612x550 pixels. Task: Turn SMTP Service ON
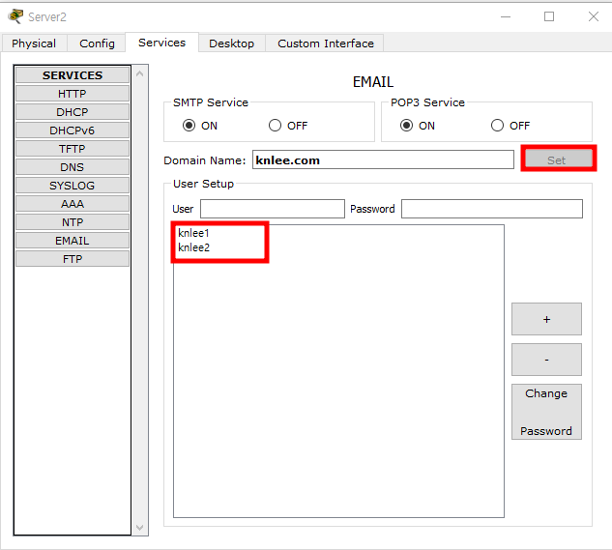[189, 126]
